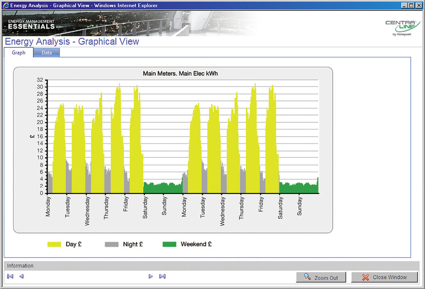Screen dimensions: 425x289
Task: Click the yellow Day £ legend swatch
Action: click(54, 244)
